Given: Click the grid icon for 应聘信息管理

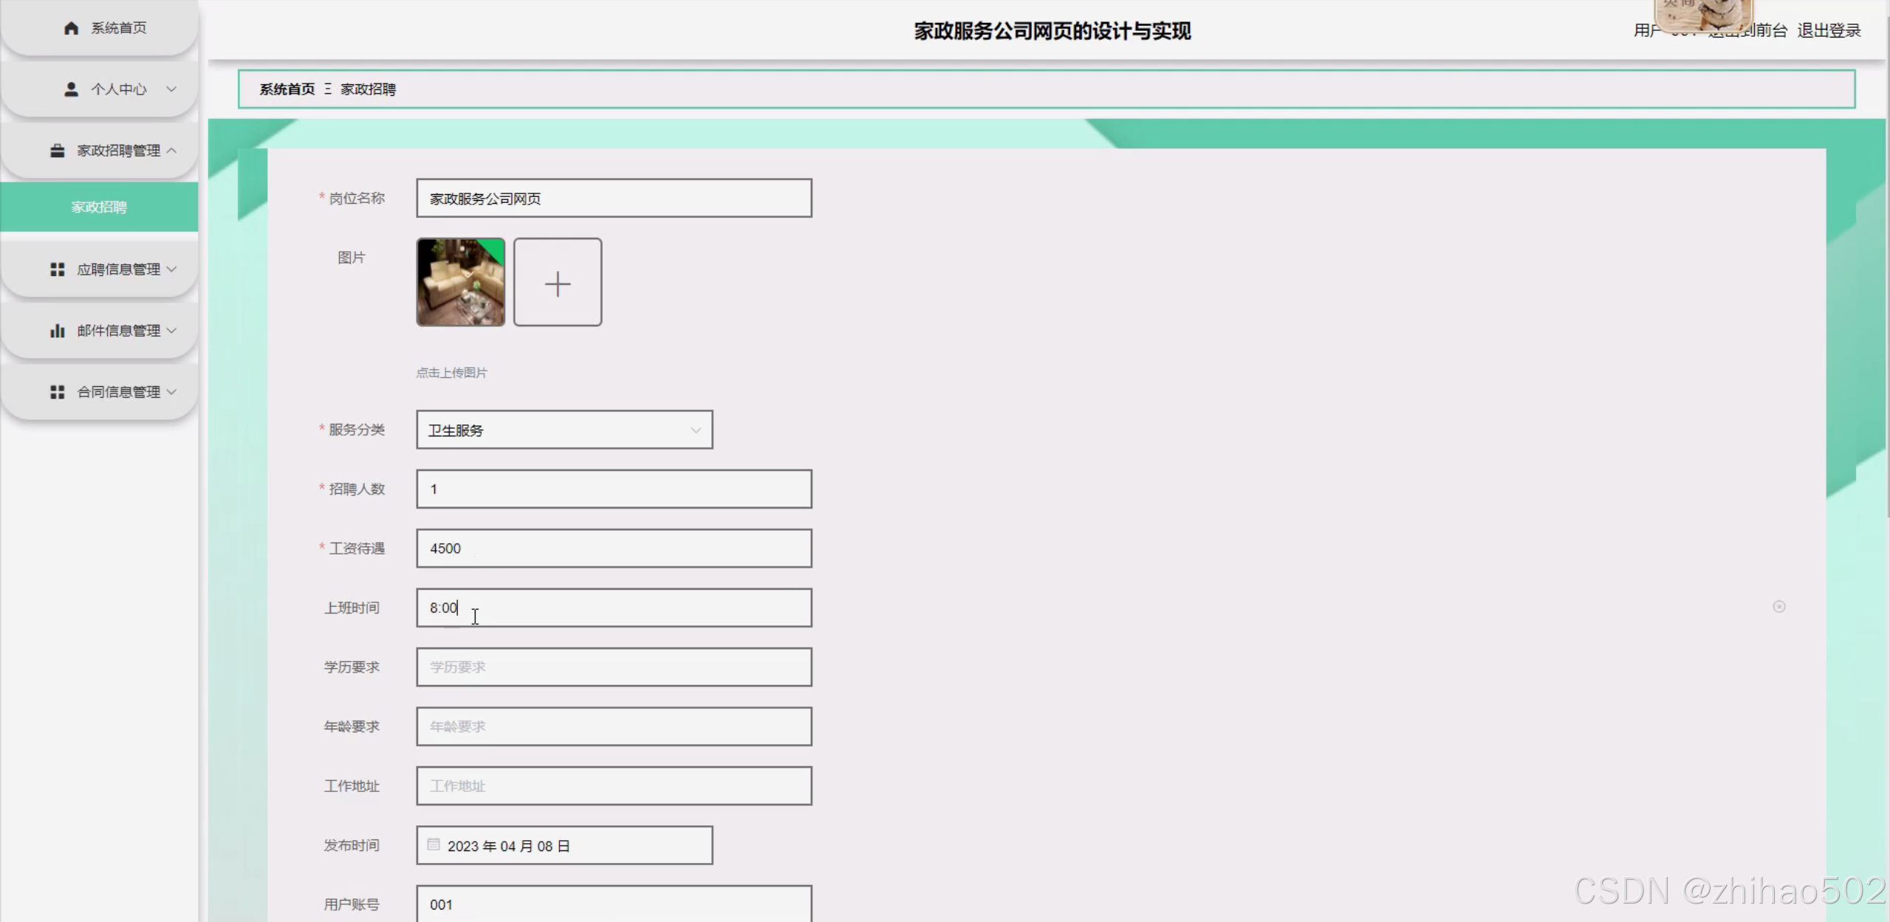Looking at the screenshot, I should point(57,269).
